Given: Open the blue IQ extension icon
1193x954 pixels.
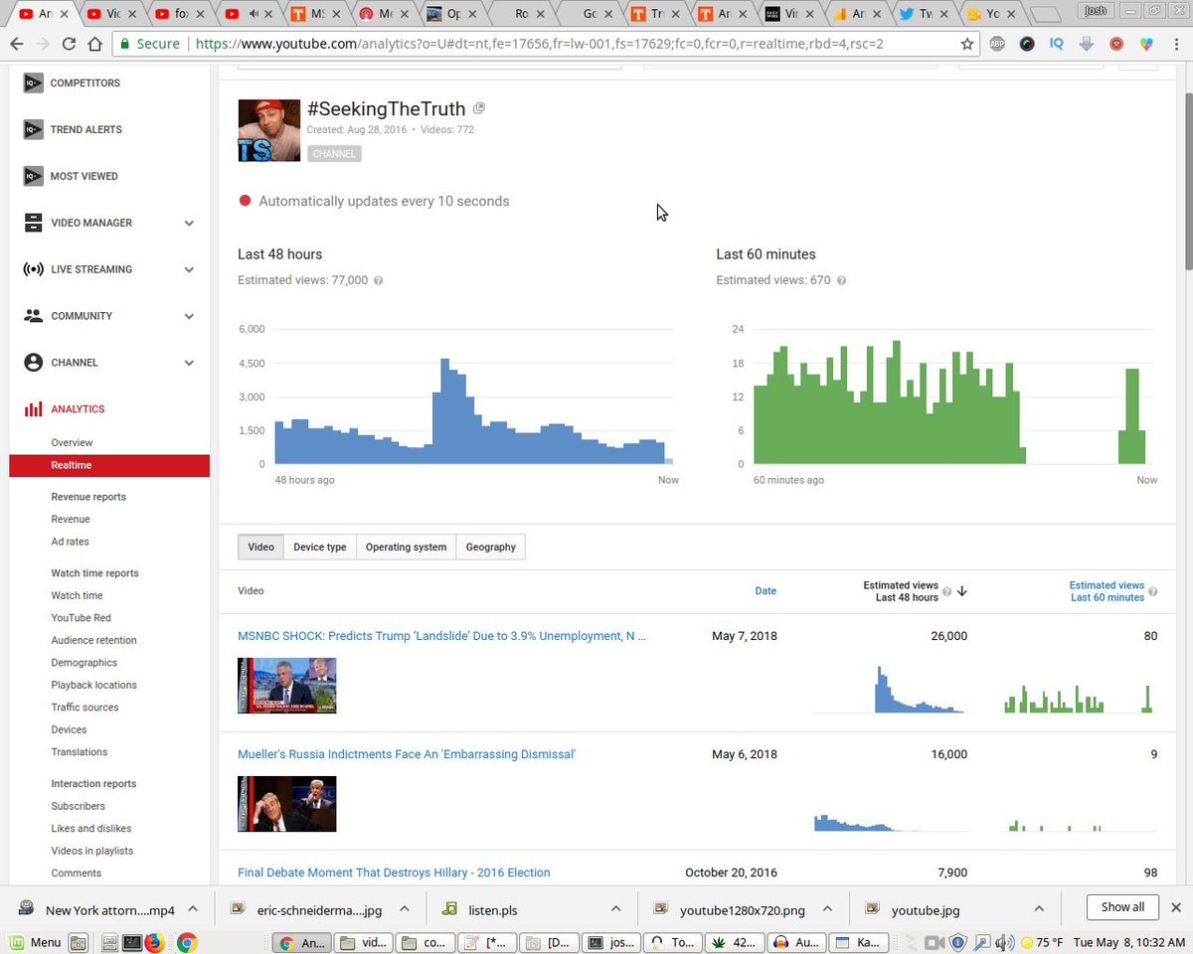Looking at the screenshot, I should (1057, 44).
